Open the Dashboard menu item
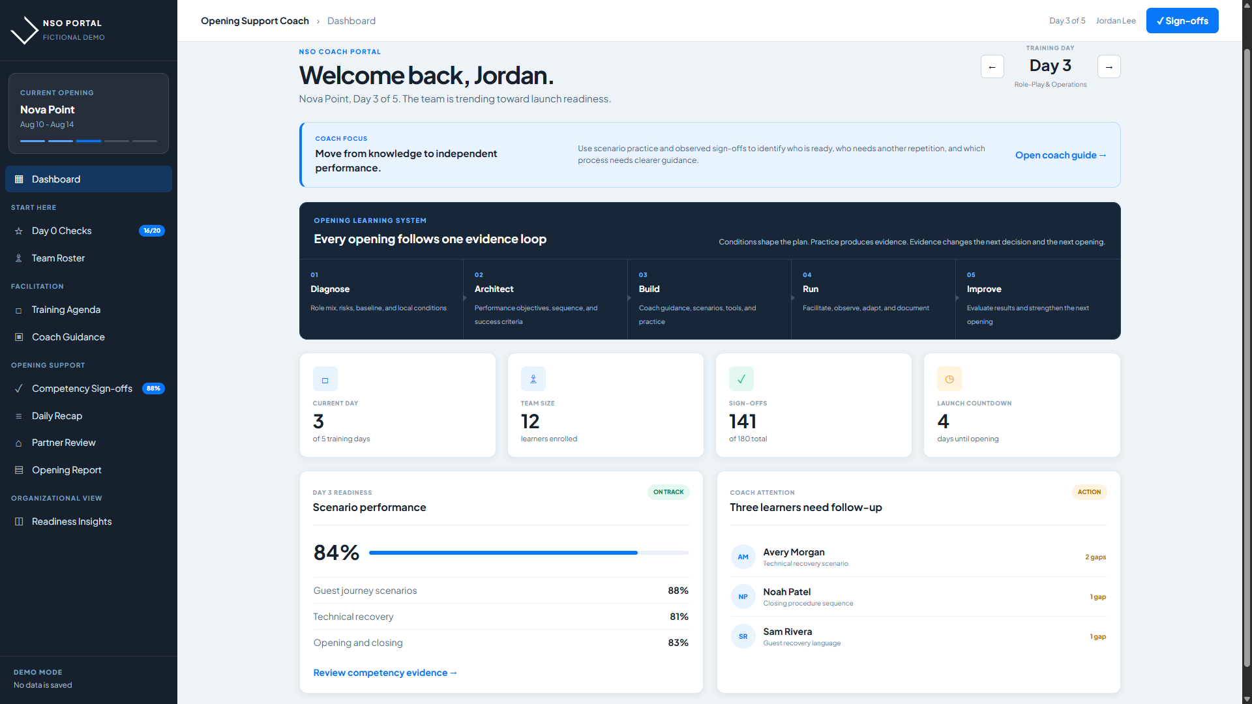Viewport: 1252px width, 704px height. click(89, 179)
